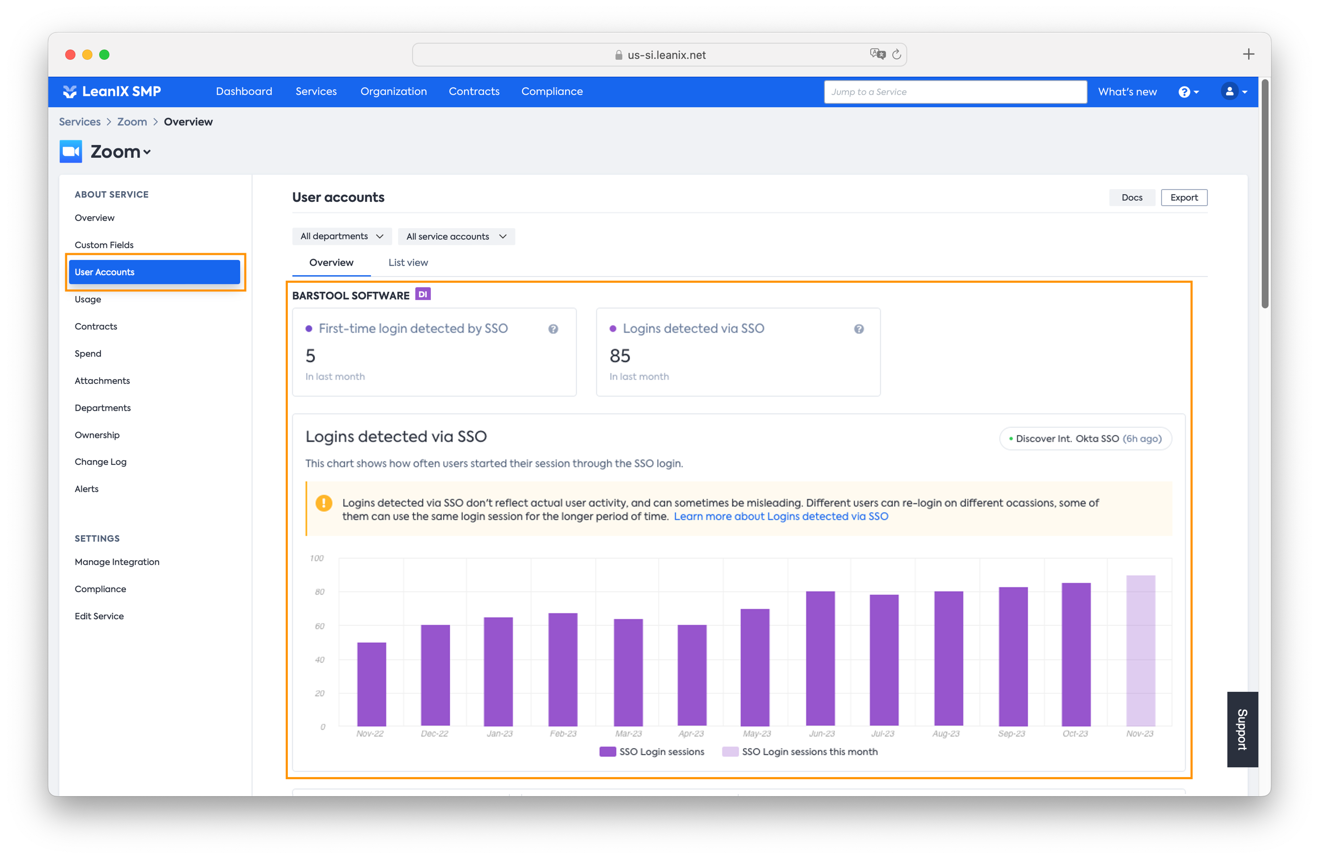Click the Zoom service camera icon
The image size is (1319, 860).
tap(70, 151)
